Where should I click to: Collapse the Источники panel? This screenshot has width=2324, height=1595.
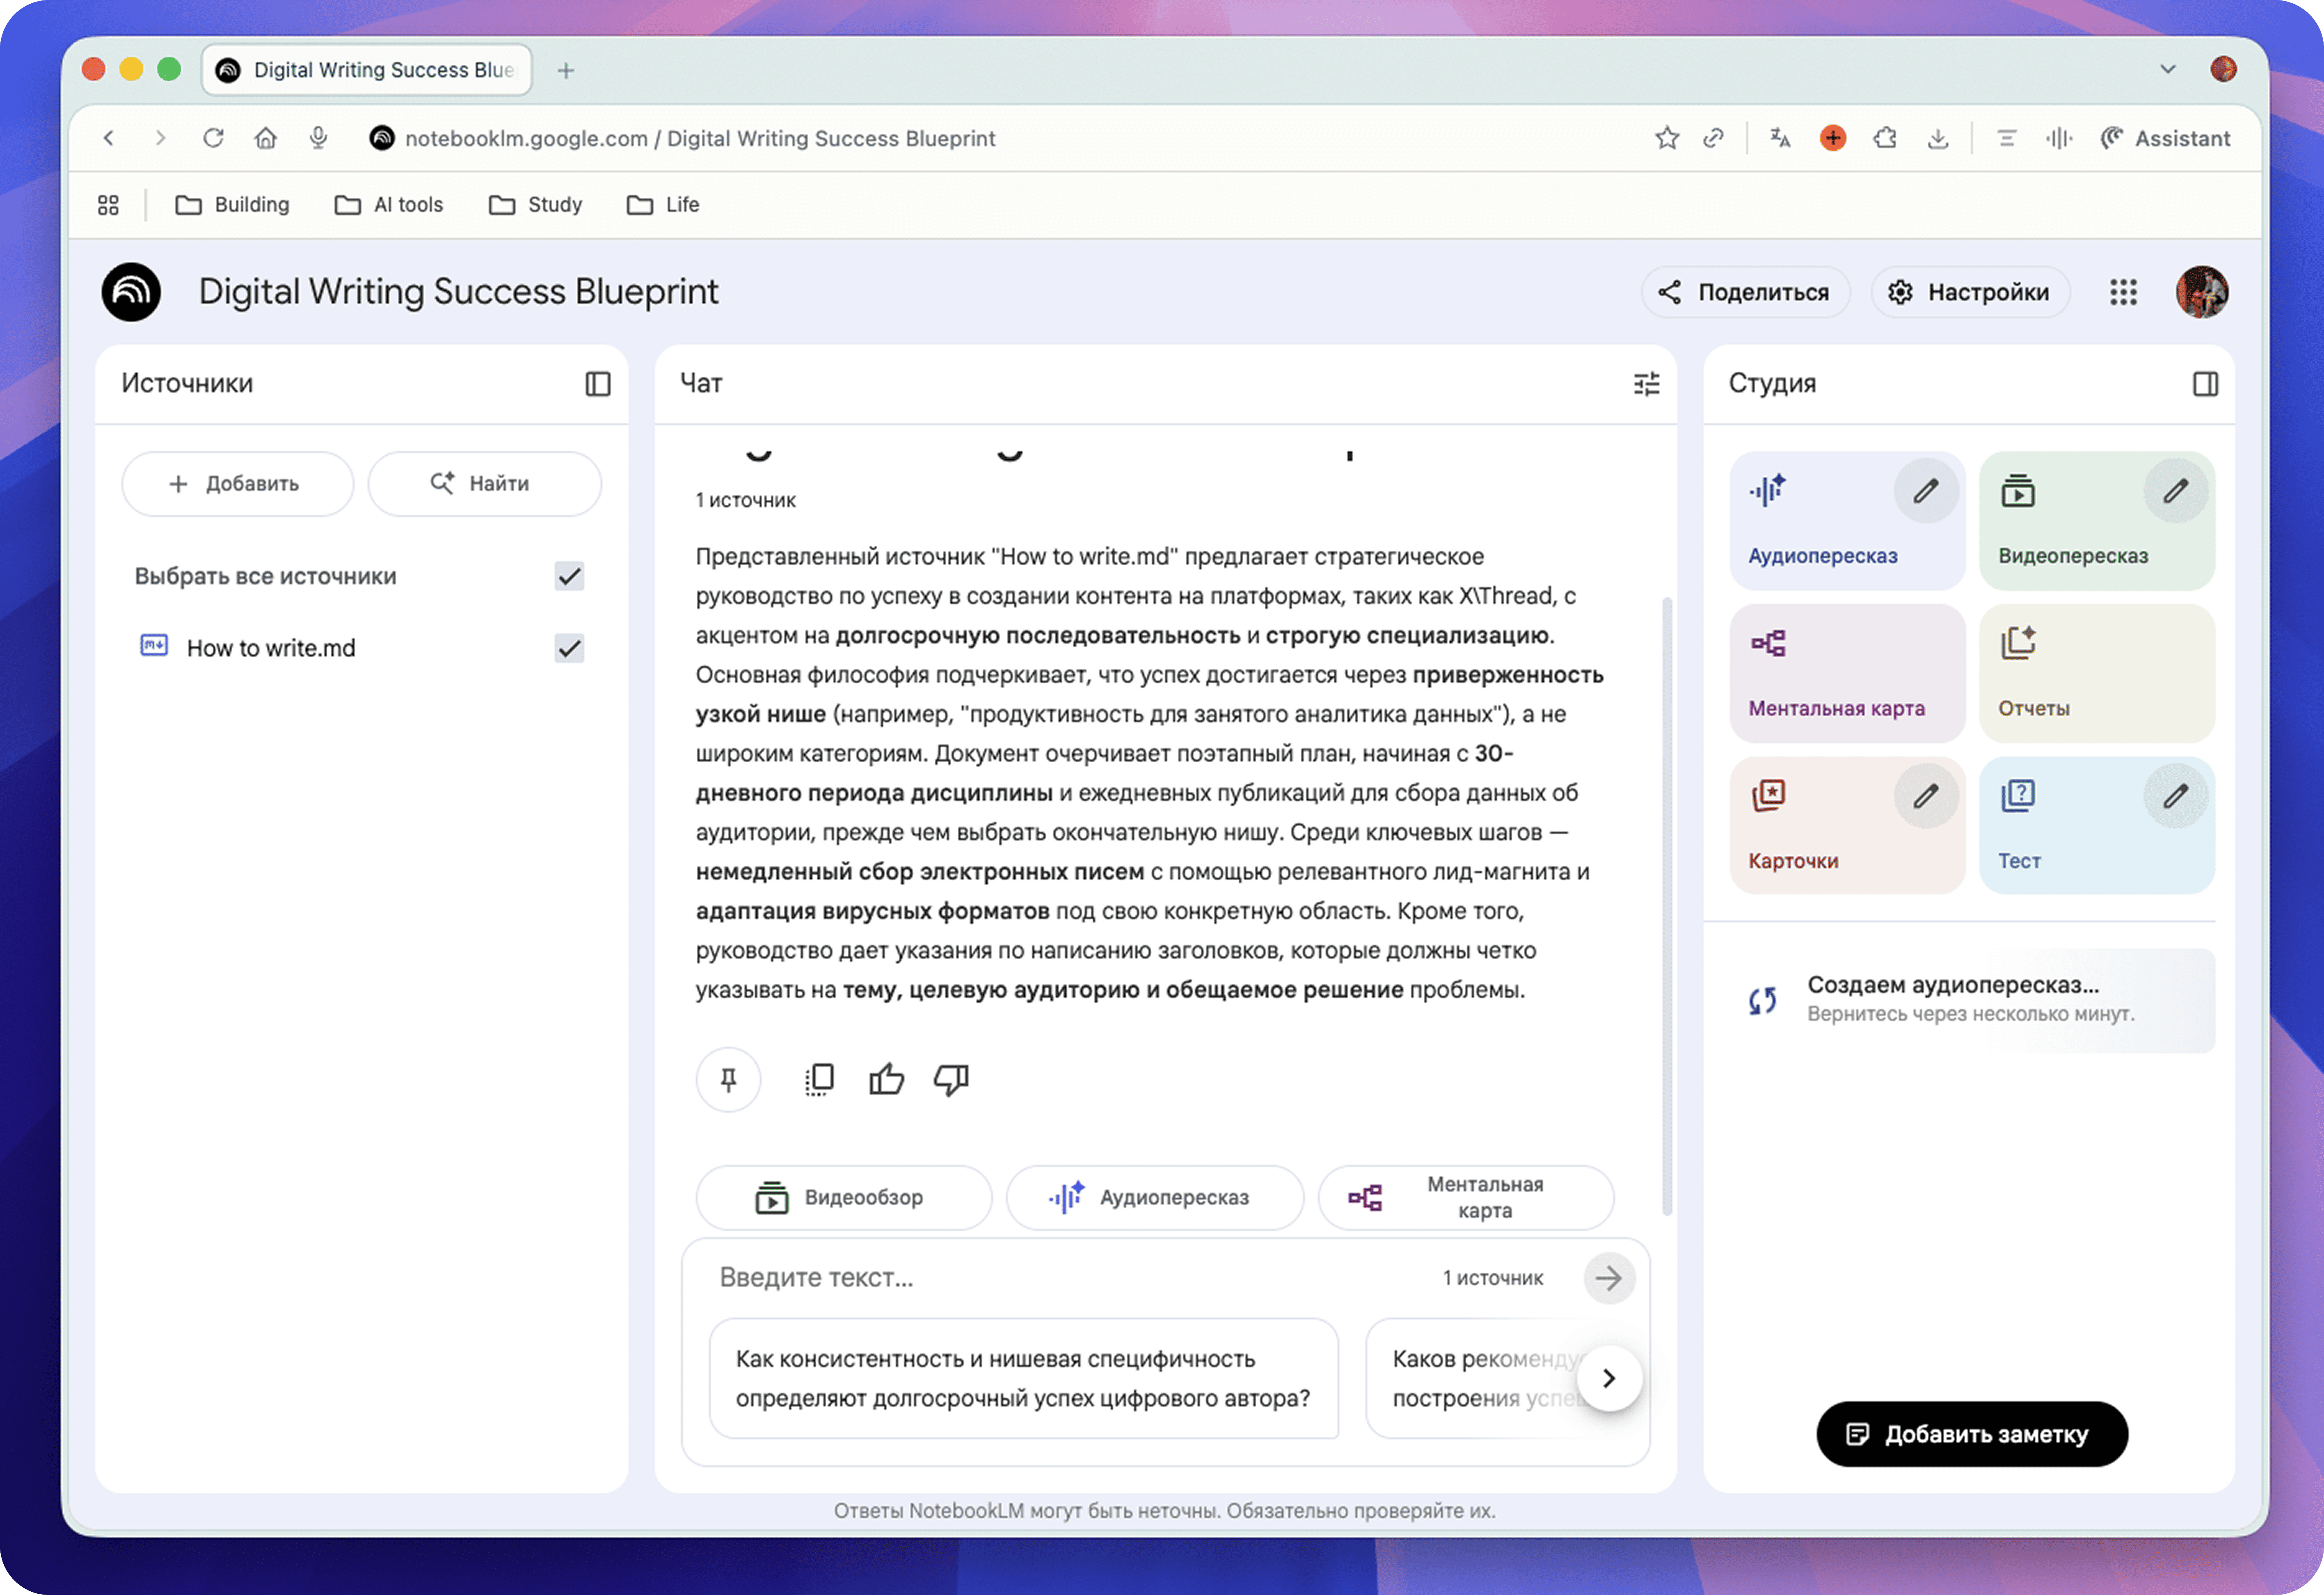click(x=598, y=384)
